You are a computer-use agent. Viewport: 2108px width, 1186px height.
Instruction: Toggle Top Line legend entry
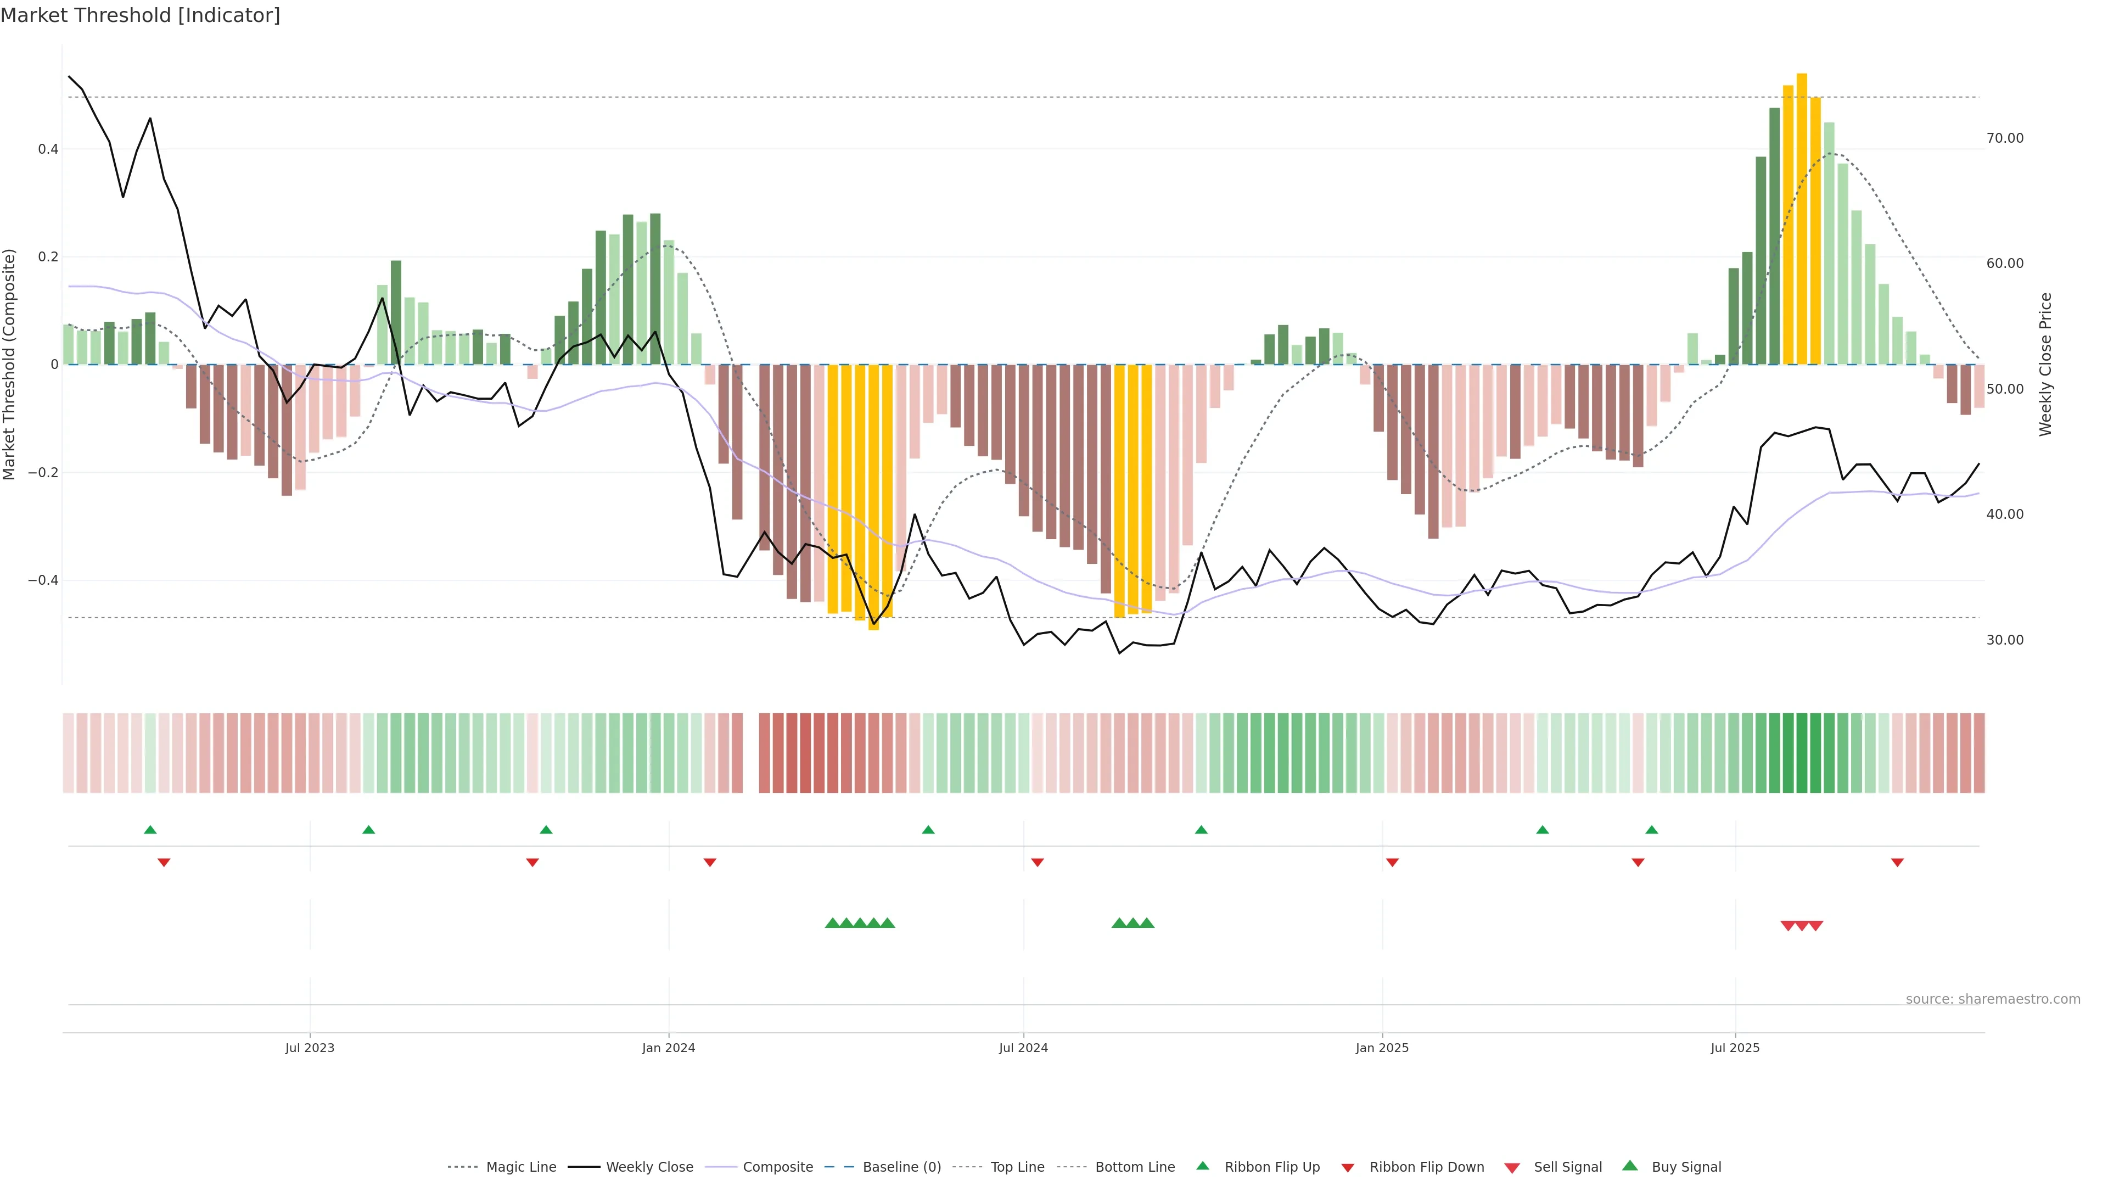coord(1017,1167)
